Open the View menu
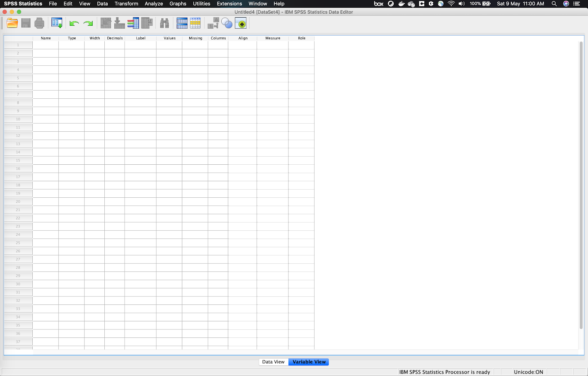 (85, 4)
